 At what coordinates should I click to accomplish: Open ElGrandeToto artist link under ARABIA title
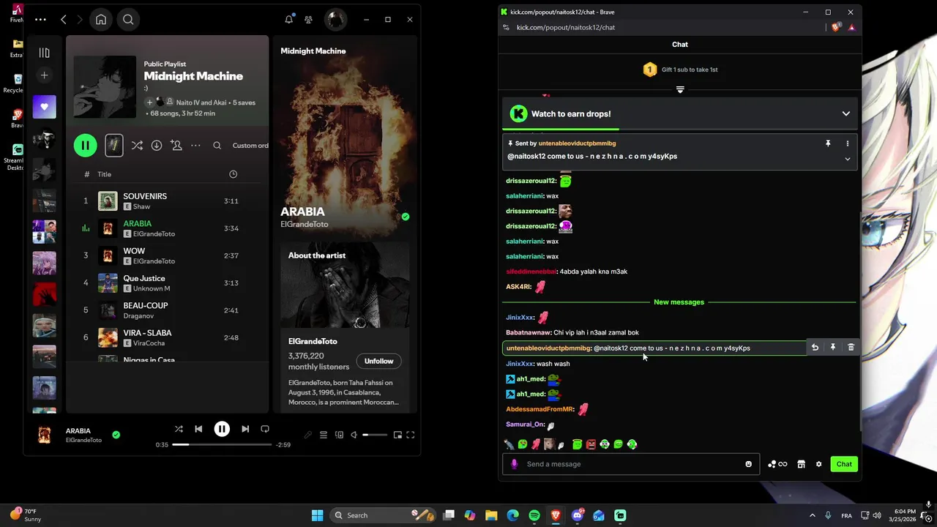coord(305,225)
